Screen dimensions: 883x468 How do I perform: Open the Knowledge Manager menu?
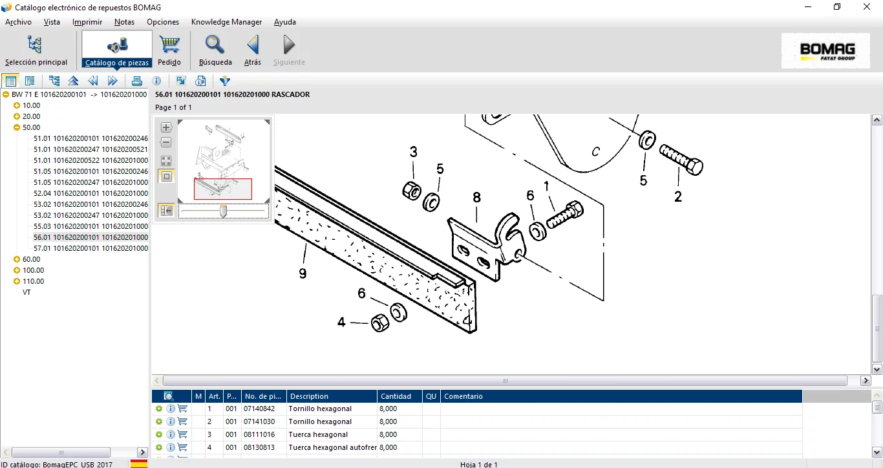pos(226,22)
